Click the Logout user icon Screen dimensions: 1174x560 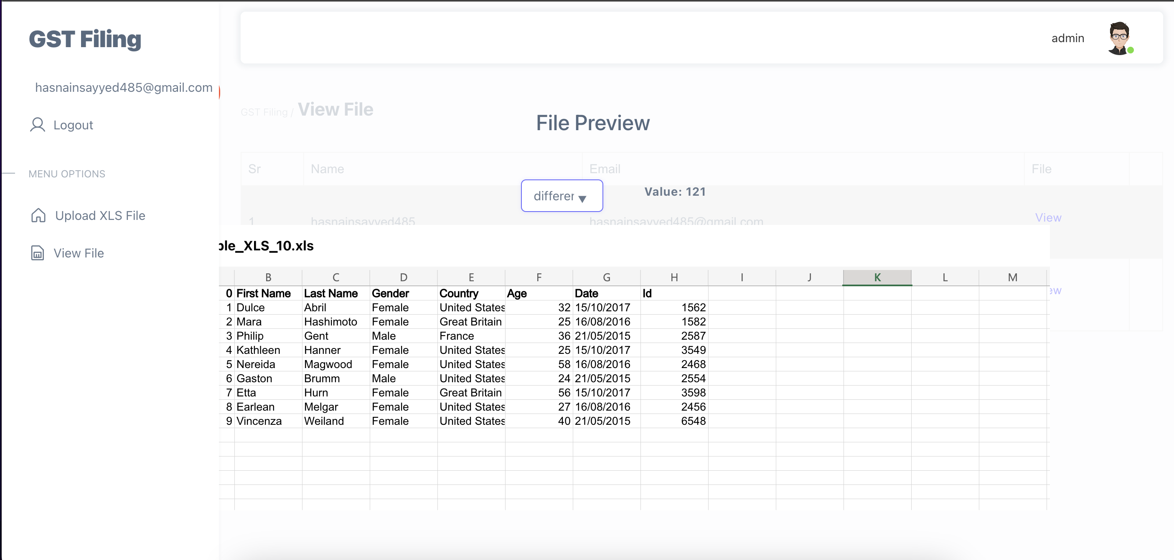[x=37, y=125]
